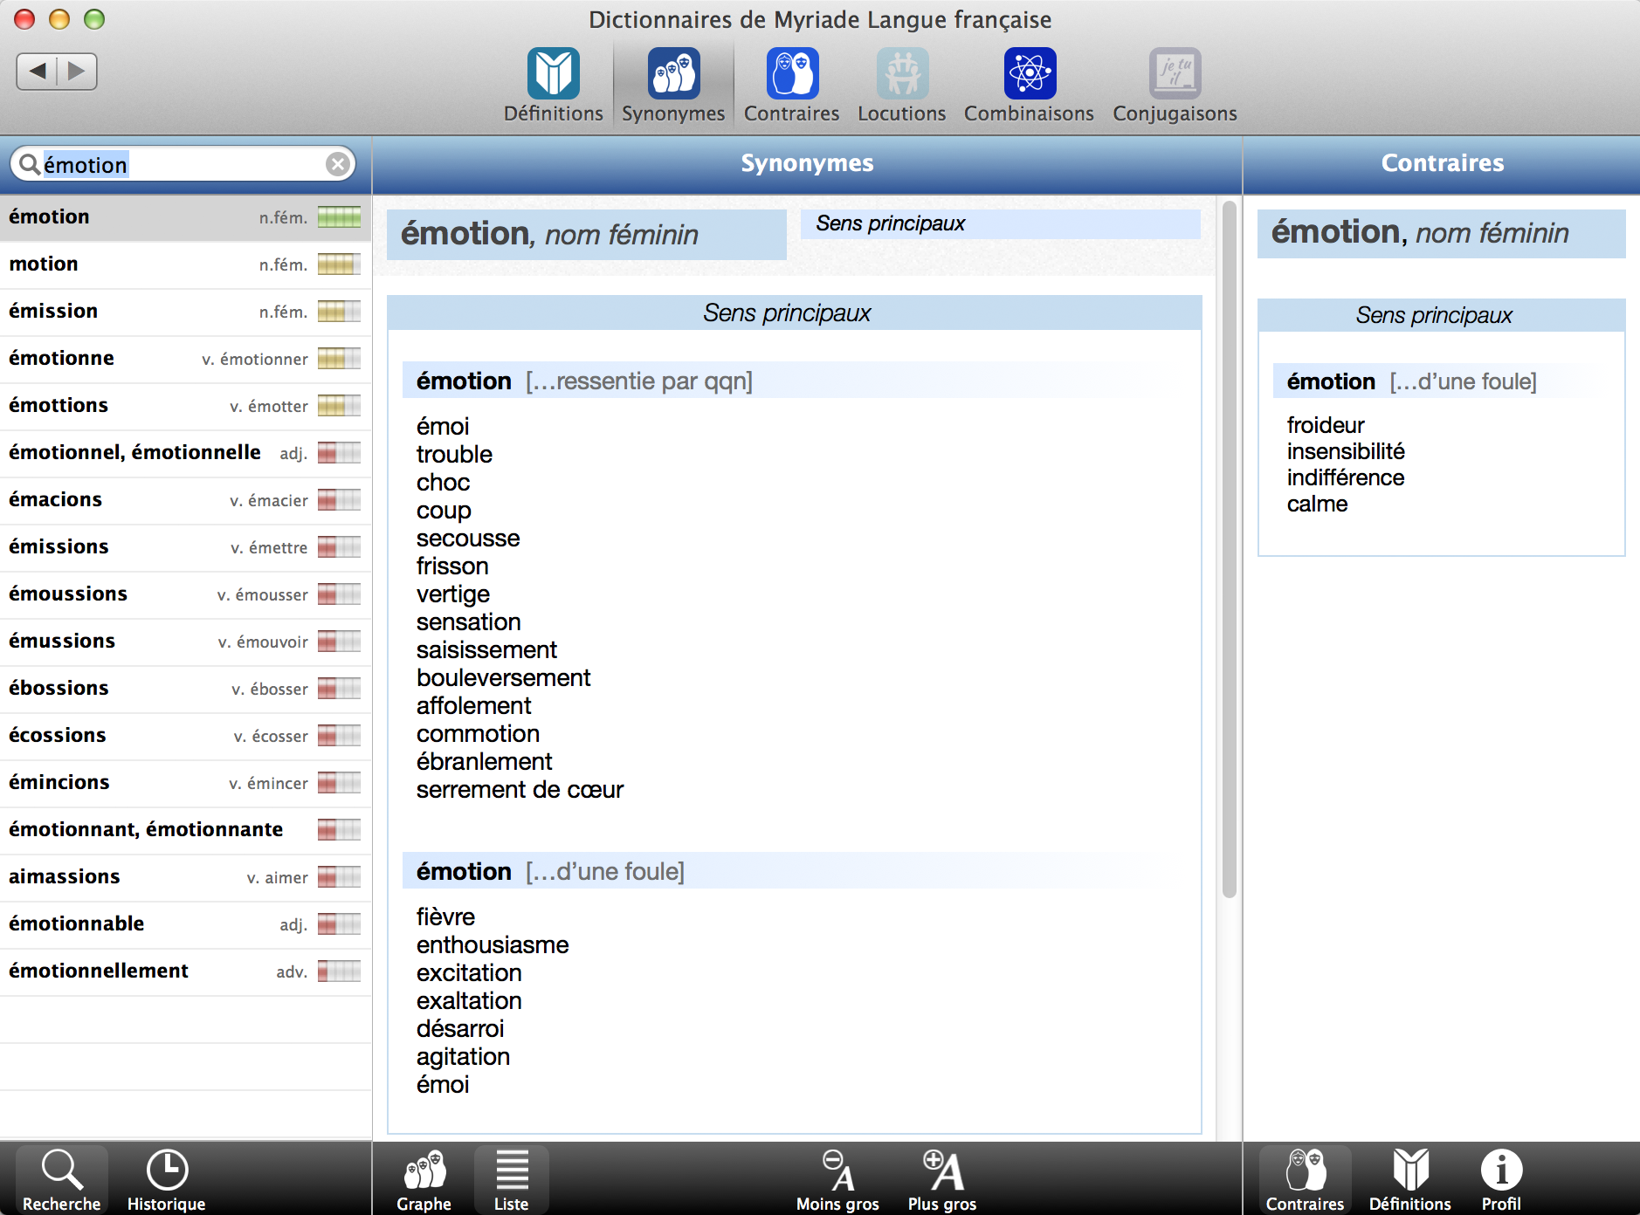This screenshot has height=1215, width=1640.
Task: Select the Synonymes tab in the toolbar
Action: [x=672, y=86]
